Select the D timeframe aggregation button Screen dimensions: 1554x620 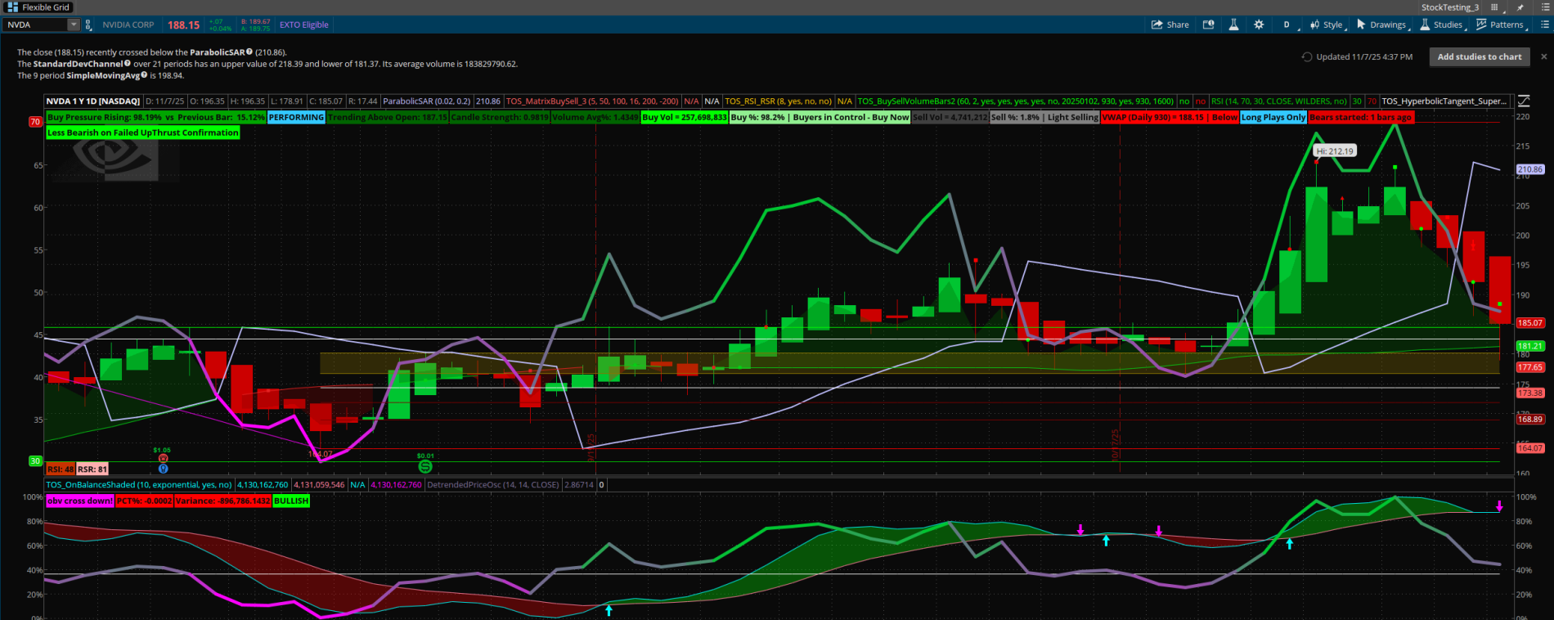[1287, 25]
